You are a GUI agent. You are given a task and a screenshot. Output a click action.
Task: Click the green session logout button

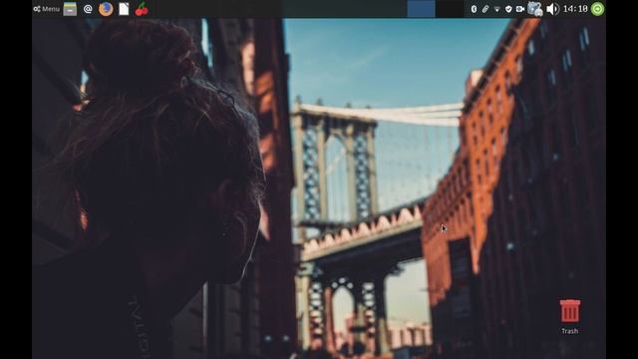(597, 9)
